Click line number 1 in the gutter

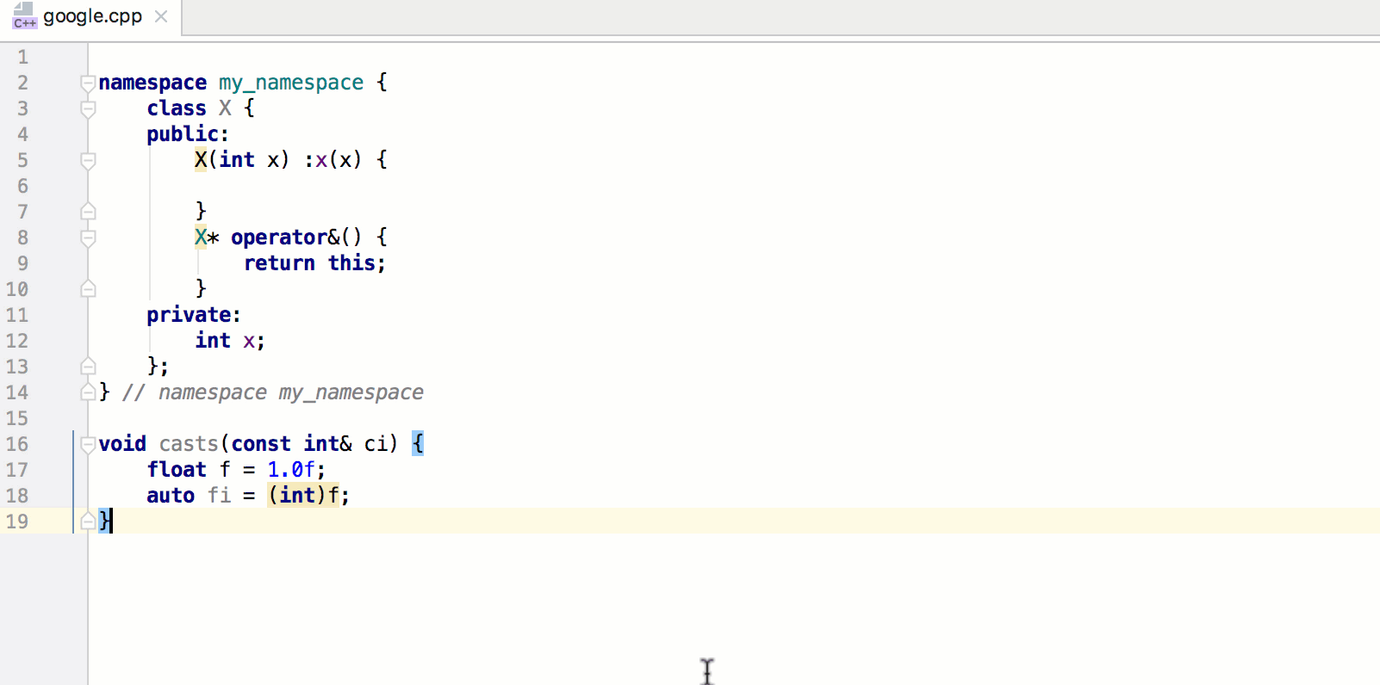(x=22, y=57)
